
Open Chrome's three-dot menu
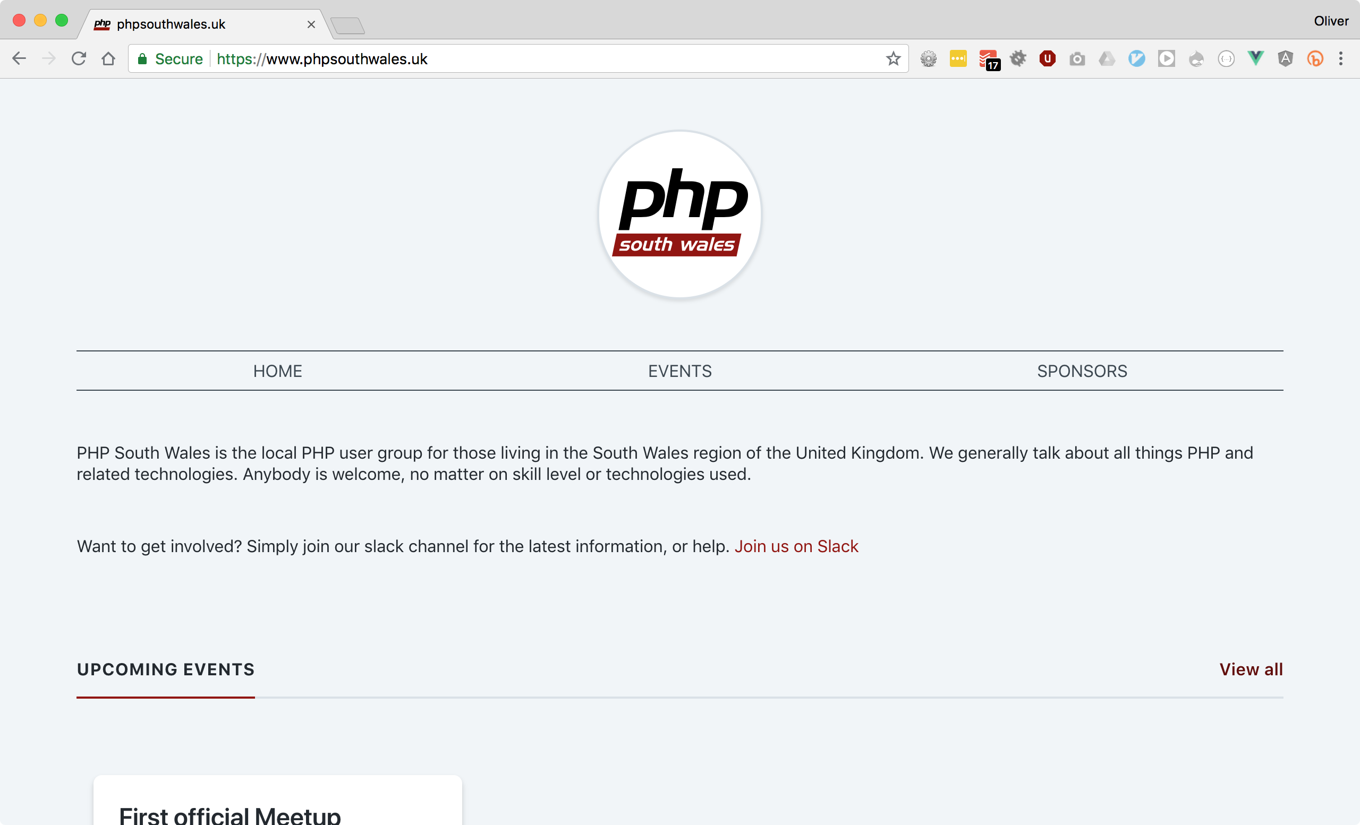(x=1341, y=58)
